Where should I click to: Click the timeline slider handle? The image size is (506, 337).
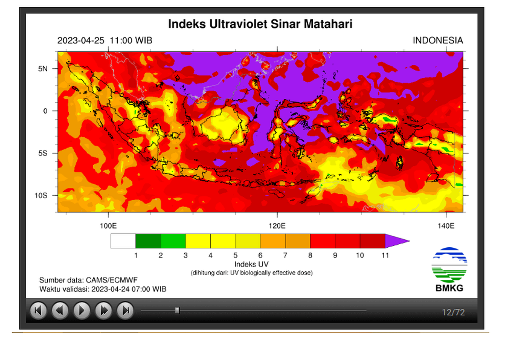pyautogui.click(x=177, y=310)
